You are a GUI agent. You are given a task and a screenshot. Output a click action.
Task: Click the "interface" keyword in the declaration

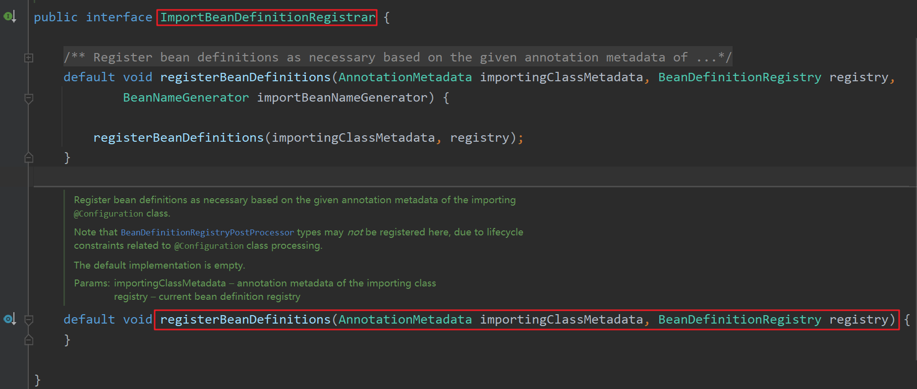click(119, 17)
